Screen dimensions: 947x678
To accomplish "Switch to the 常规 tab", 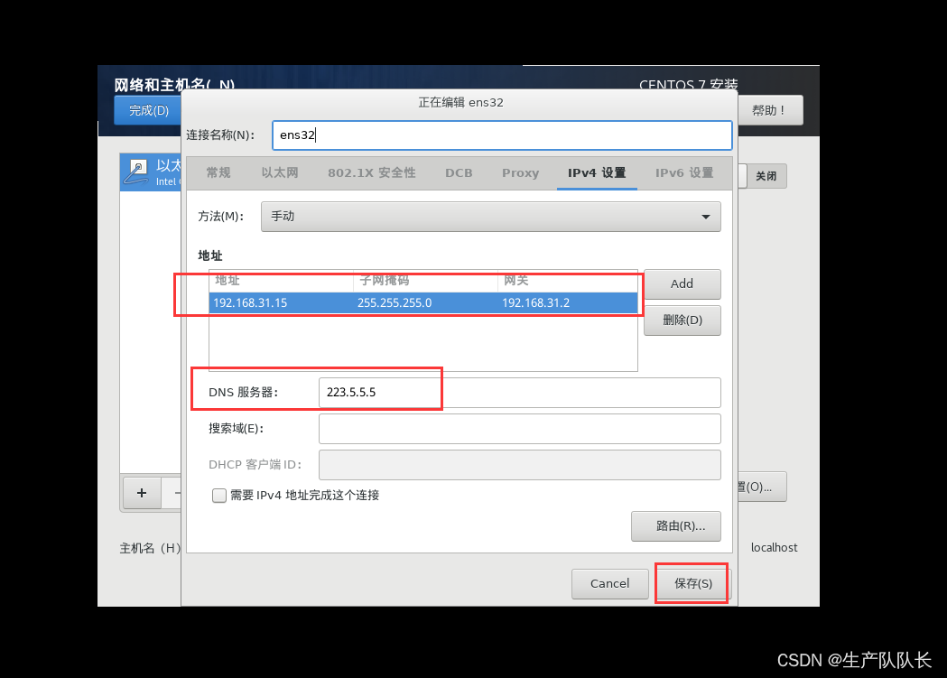I will click(x=218, y=172).
